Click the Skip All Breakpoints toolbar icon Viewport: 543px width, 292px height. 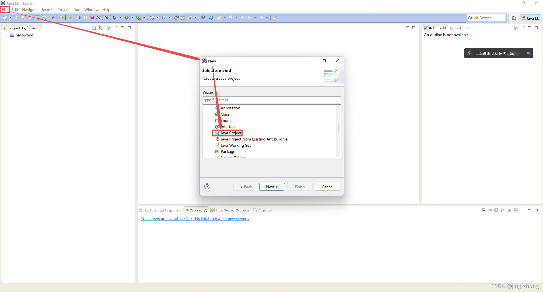pos(106,18)
